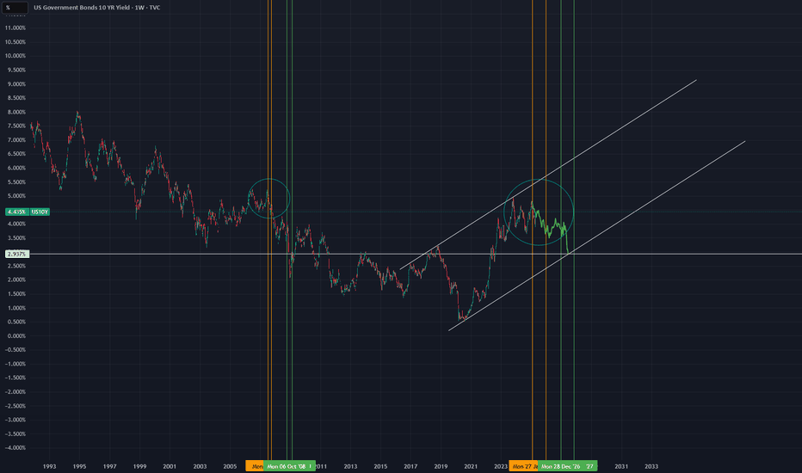This screenshot has height=473, width=802.
Task: Click the 1995 year label on time axis
Action: click(79, 466)
